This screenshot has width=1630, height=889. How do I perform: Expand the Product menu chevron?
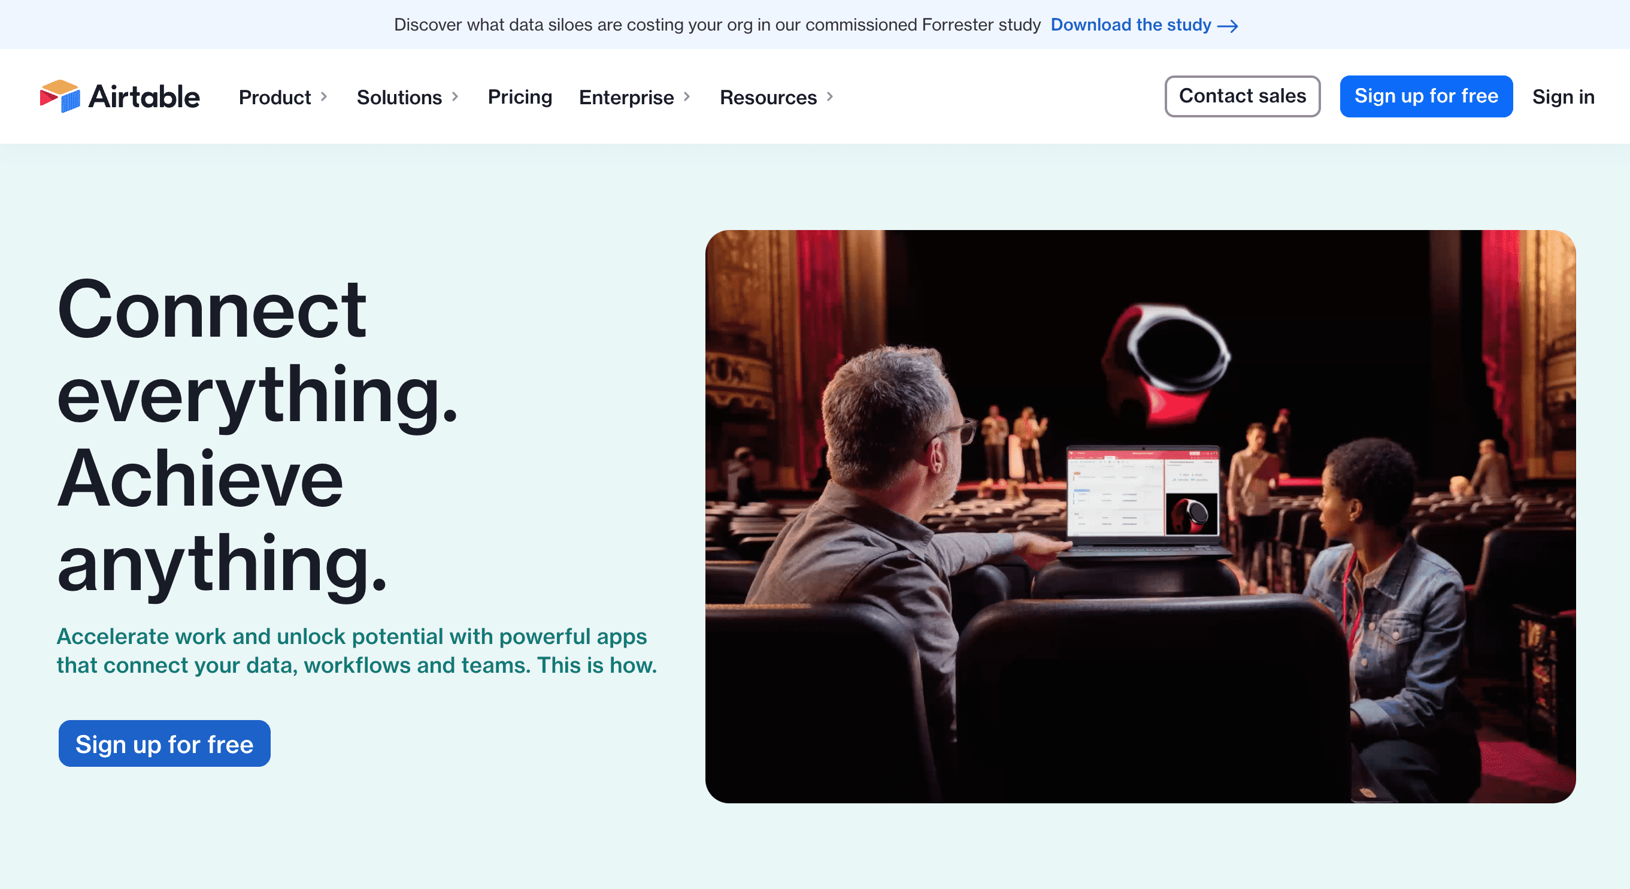324,97
